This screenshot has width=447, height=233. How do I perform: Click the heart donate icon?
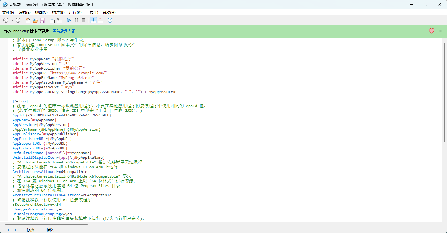click(x=432, y=31)
